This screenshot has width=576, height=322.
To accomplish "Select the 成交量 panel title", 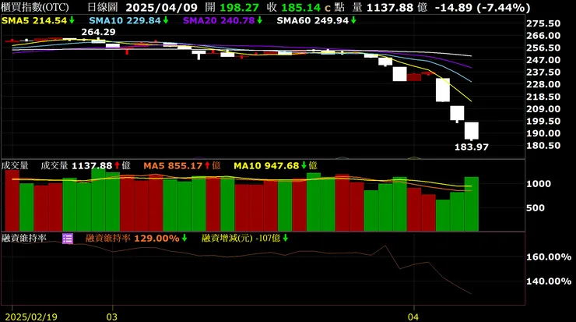I will [15, 165].
